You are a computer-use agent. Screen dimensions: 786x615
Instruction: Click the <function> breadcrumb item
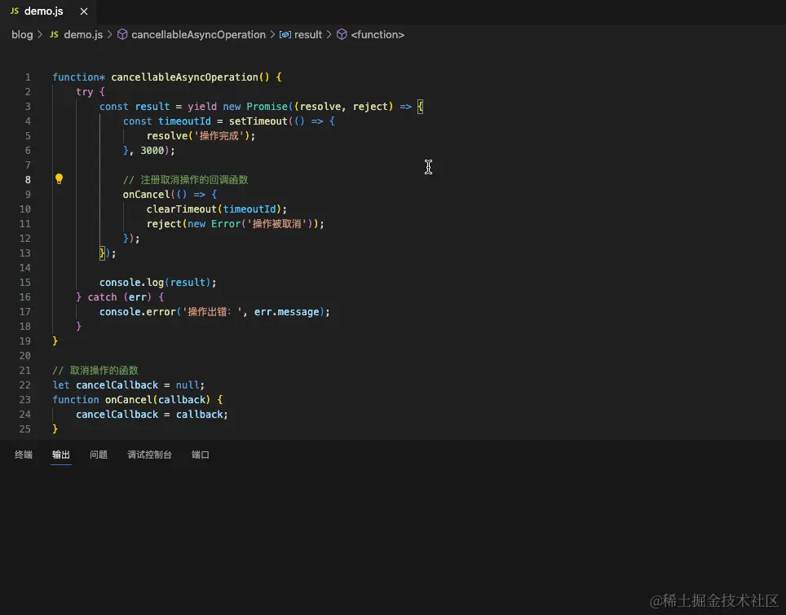pos(378,34)
